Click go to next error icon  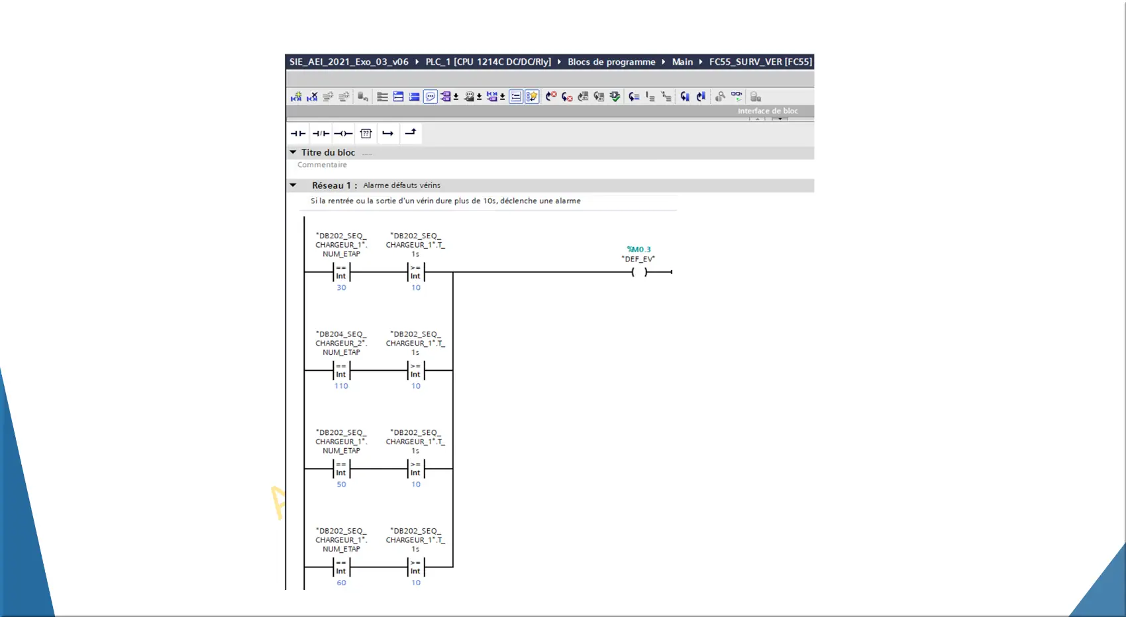(567, 97)
